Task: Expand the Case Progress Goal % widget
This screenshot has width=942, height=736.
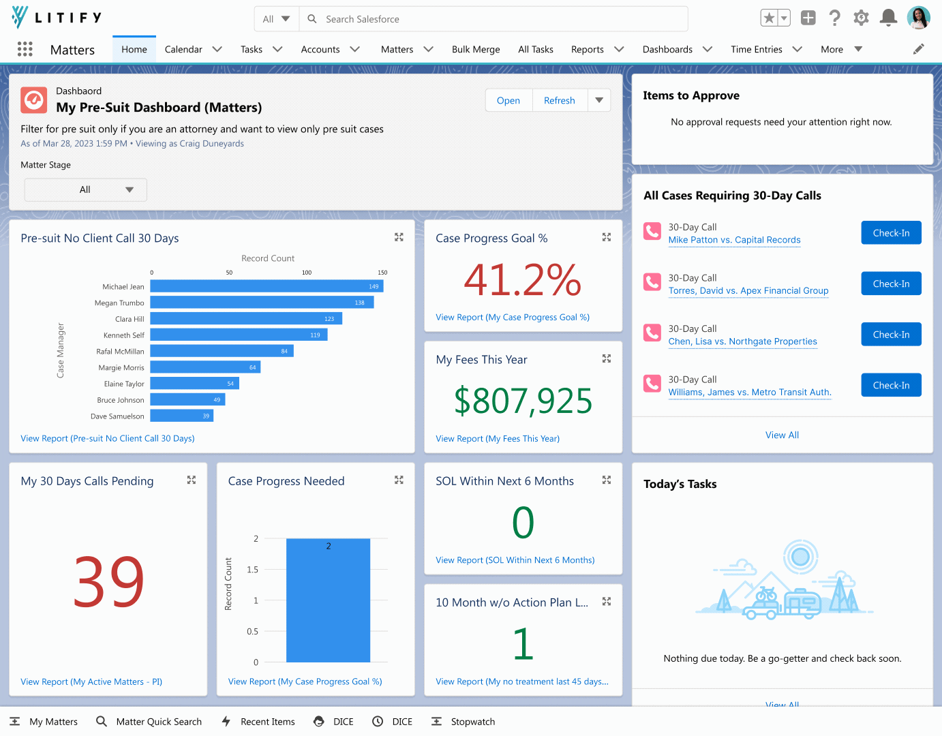Action: tap(607, 237)
